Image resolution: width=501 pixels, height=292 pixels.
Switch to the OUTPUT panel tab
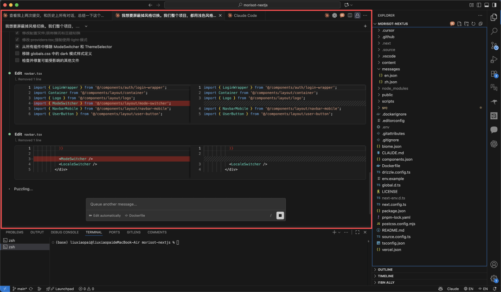[37, 232]
